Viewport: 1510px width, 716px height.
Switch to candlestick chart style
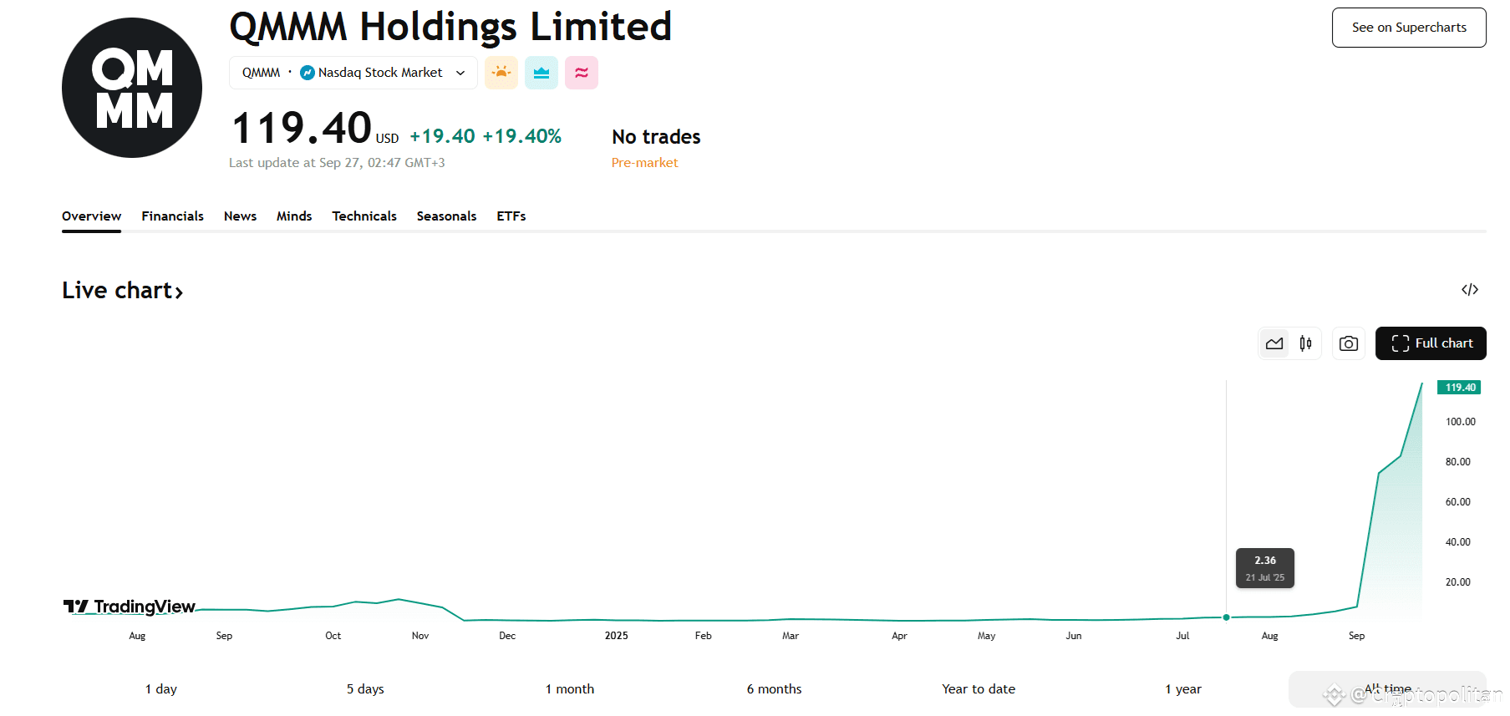[1305, 343]
